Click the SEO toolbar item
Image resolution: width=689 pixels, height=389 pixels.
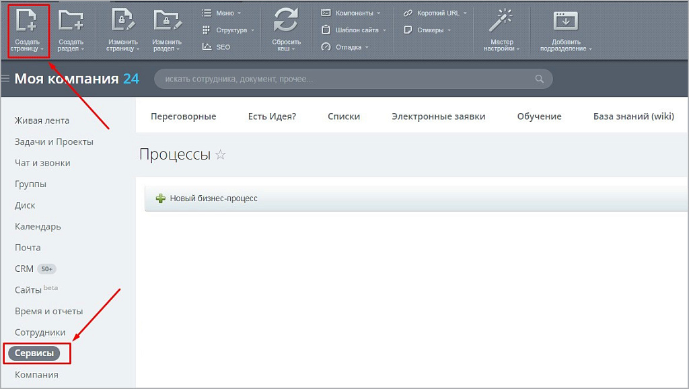pyautogui.click(x=216, y=47)
